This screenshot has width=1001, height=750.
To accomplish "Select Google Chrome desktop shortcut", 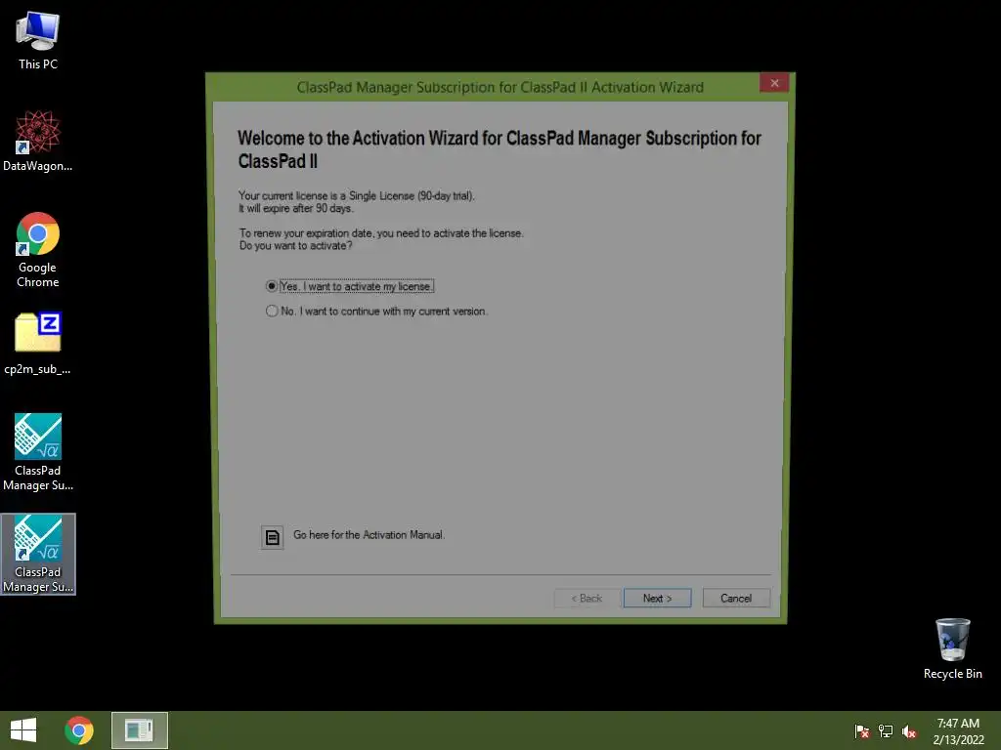I will [38, 249].
